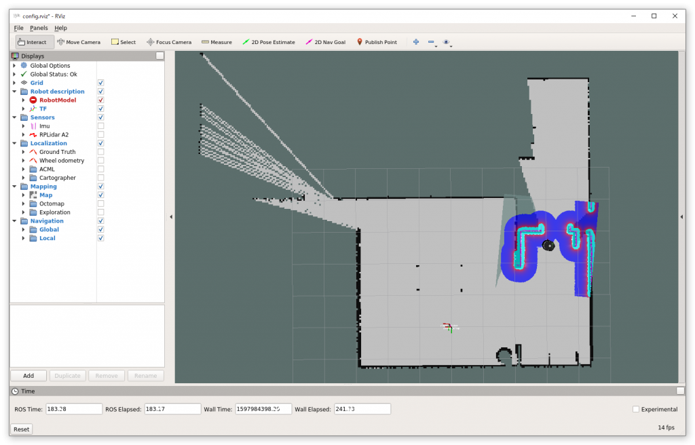The height and width of the screenshot is (445, 695).
Task: Open the File menu
Action: pyautogui.click(x=18, y=28)
